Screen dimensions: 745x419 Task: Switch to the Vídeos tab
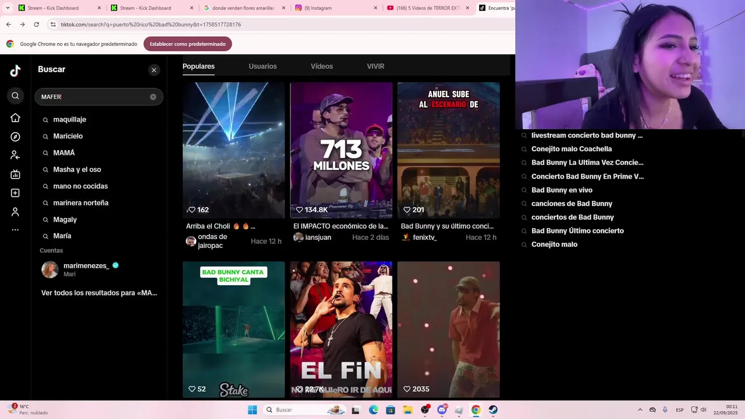tap(322, 66)
